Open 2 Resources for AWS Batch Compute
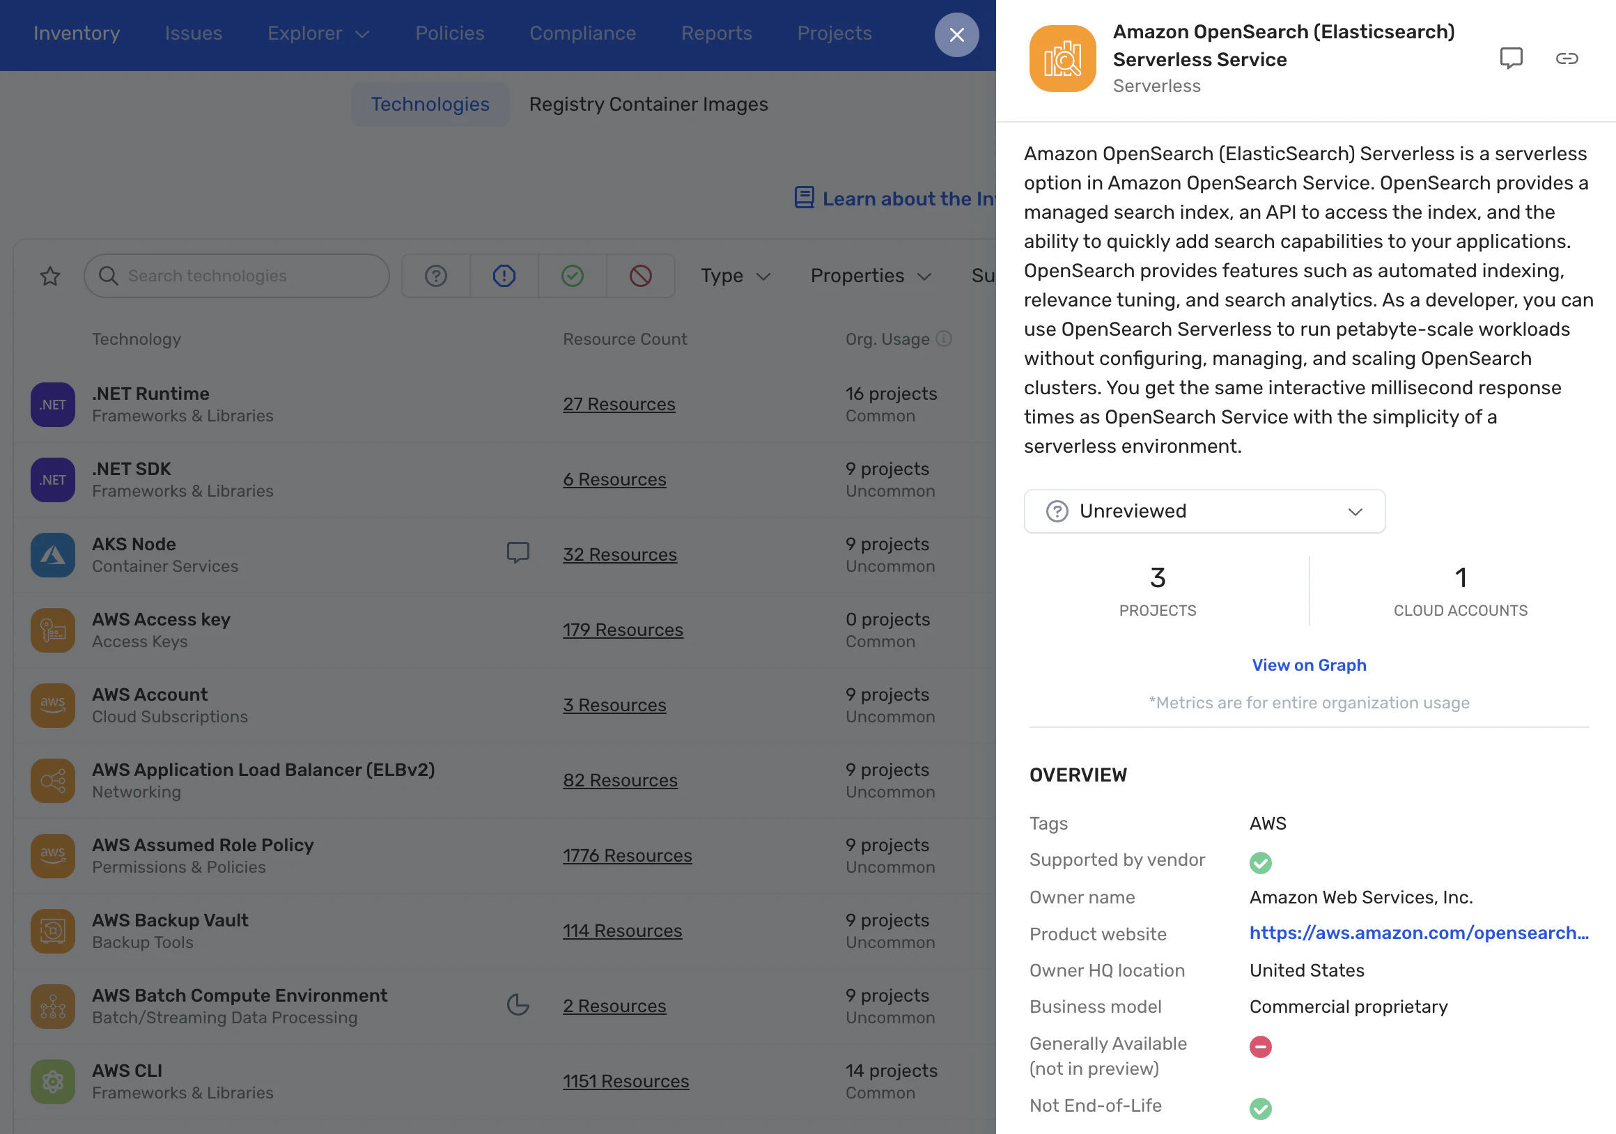1616x1134 pixels. (x=614, y=1007)
